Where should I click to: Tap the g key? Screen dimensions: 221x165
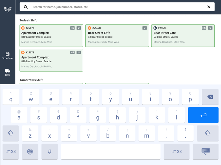point(98,115)
